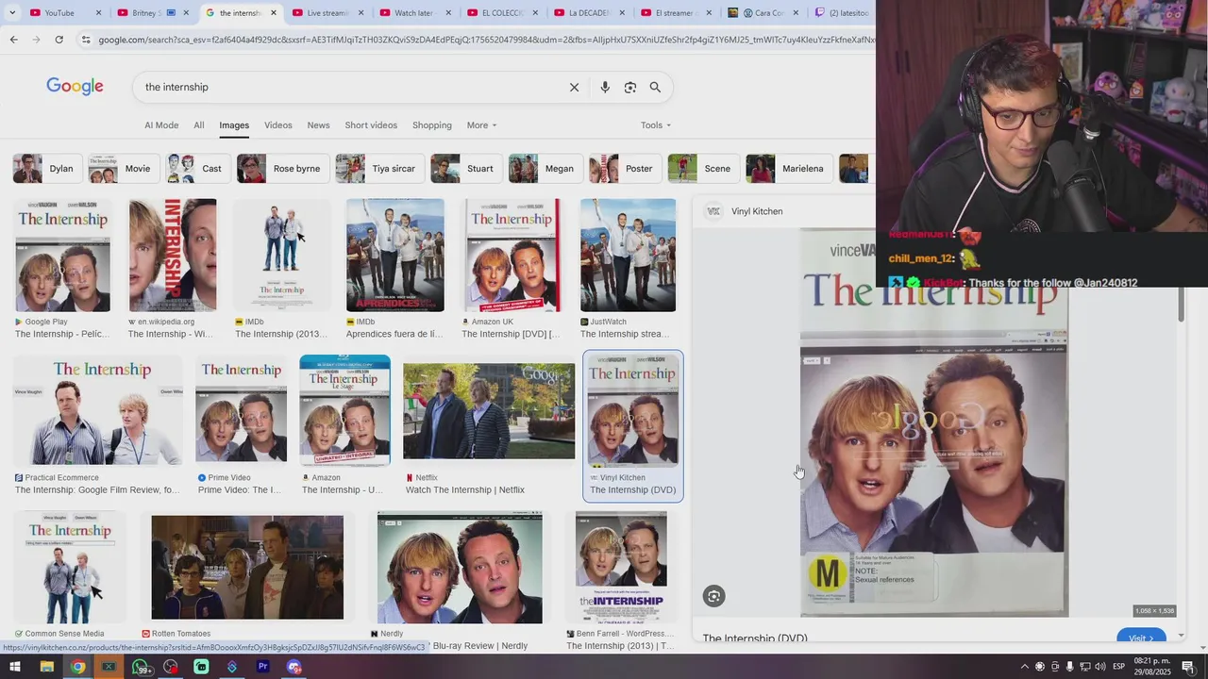Close the 'the internship' tab
This screenshot has height=679, width=1208.
(274, 13)
